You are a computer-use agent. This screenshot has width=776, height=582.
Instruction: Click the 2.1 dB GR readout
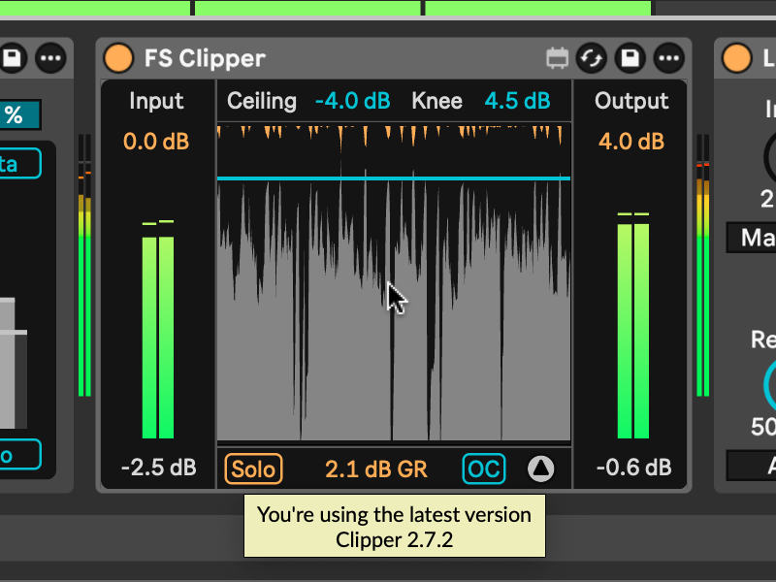tap(376, 469)
